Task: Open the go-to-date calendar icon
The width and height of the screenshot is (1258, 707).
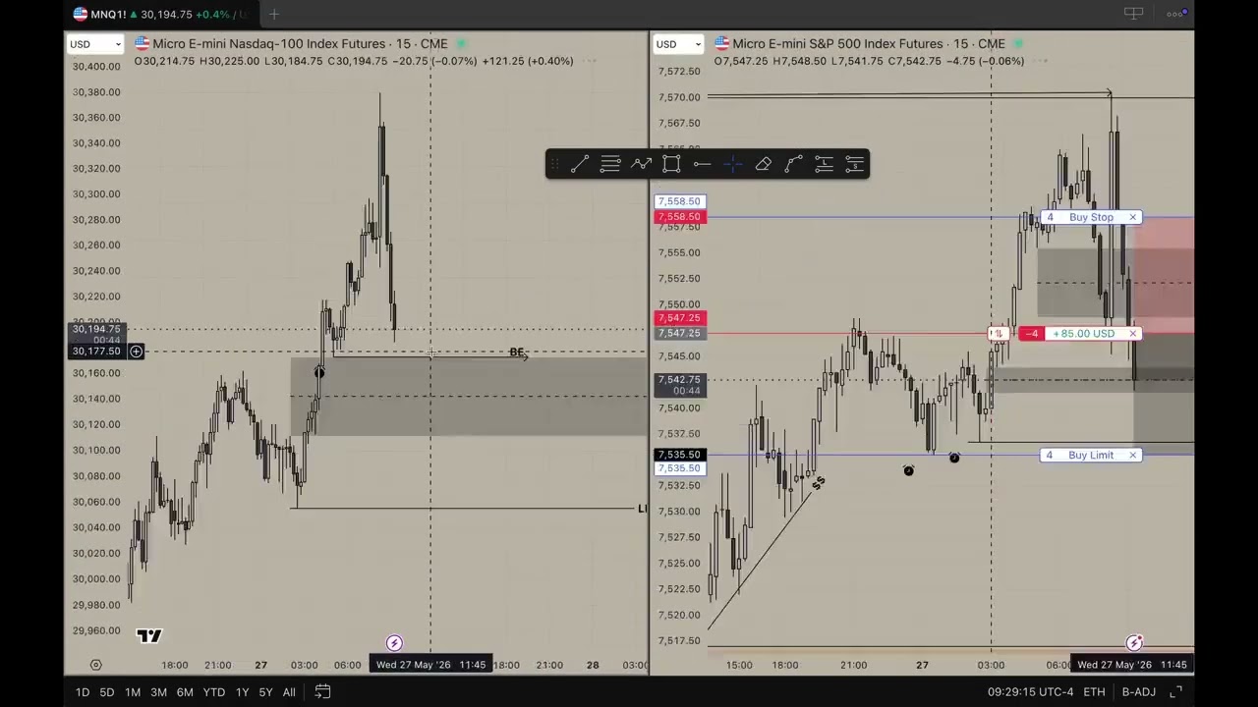Action: (322, 692)
